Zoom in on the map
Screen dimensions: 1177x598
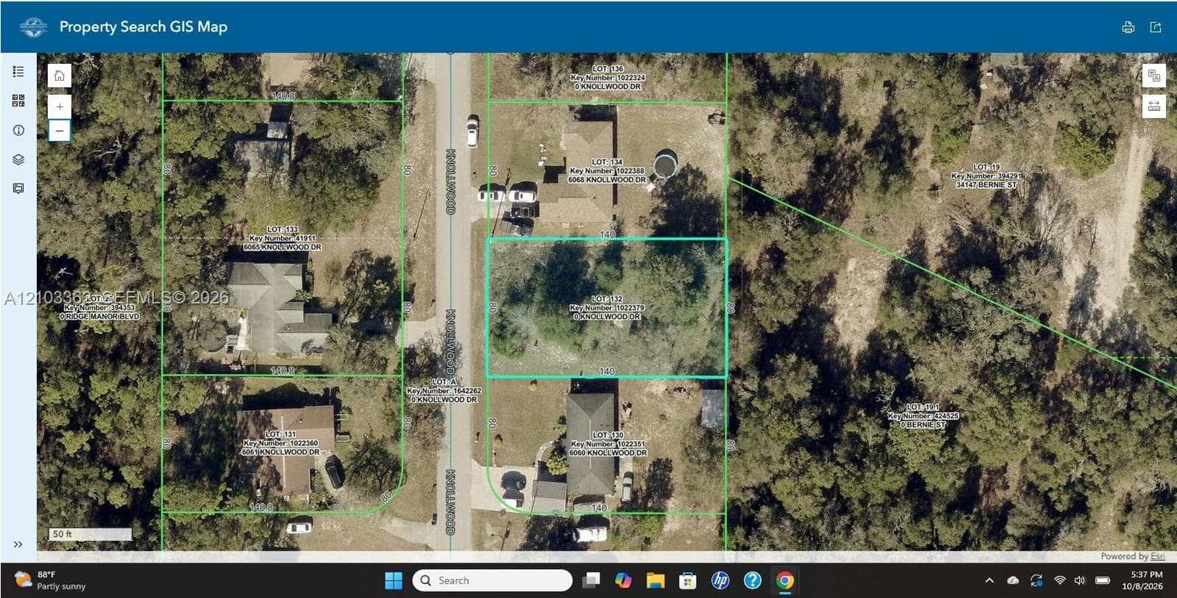(x=60, y=107)
